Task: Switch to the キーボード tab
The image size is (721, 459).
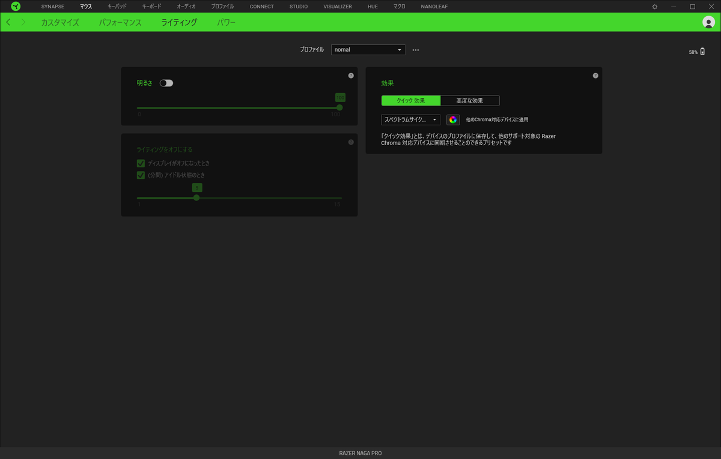Action: (x=151, y=7)
